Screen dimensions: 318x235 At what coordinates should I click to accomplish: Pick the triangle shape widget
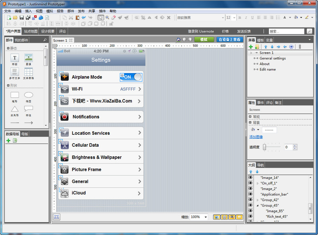tap(15, 109)
